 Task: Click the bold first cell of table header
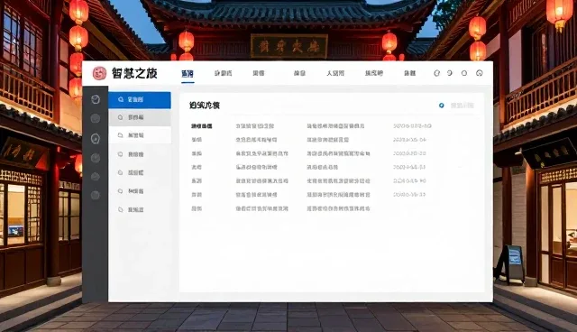coord(202,126)
